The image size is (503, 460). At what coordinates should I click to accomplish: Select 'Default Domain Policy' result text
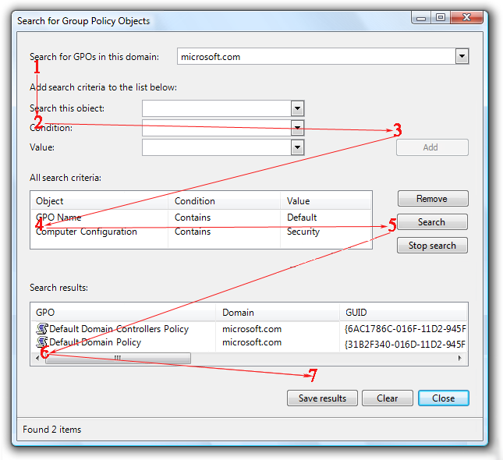(x=95, y=342)
